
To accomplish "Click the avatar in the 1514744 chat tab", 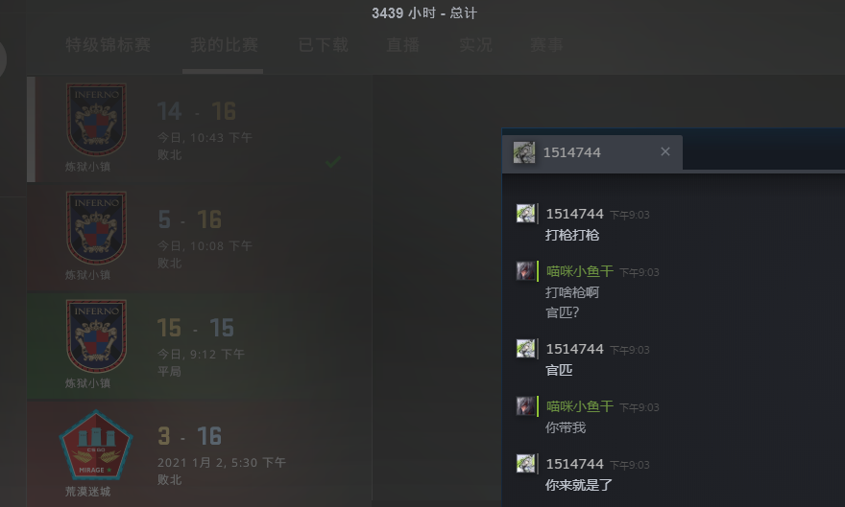I will point(524,152).
